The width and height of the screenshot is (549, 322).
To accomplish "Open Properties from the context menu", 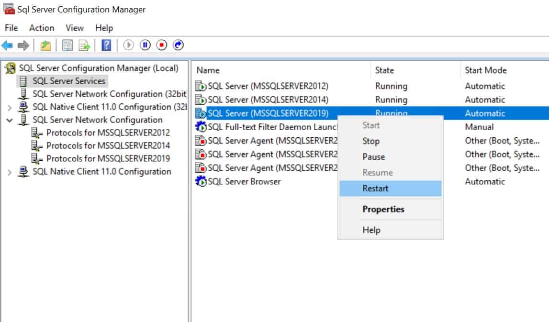I will click(x=391, y=209).
